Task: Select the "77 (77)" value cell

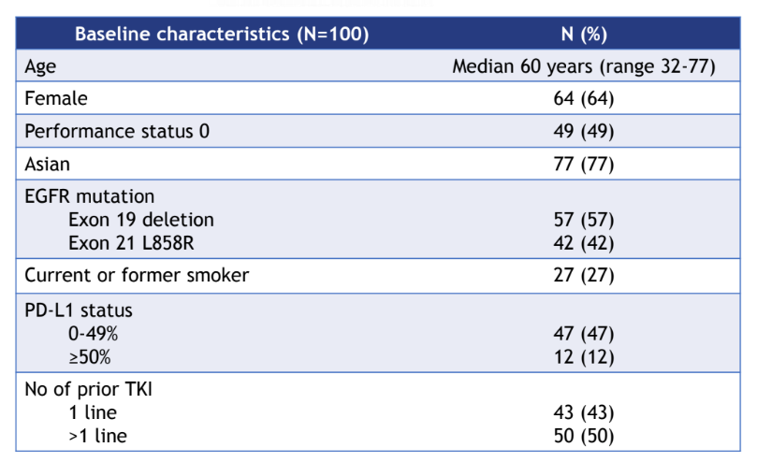Action: click(x=584, y=165)
